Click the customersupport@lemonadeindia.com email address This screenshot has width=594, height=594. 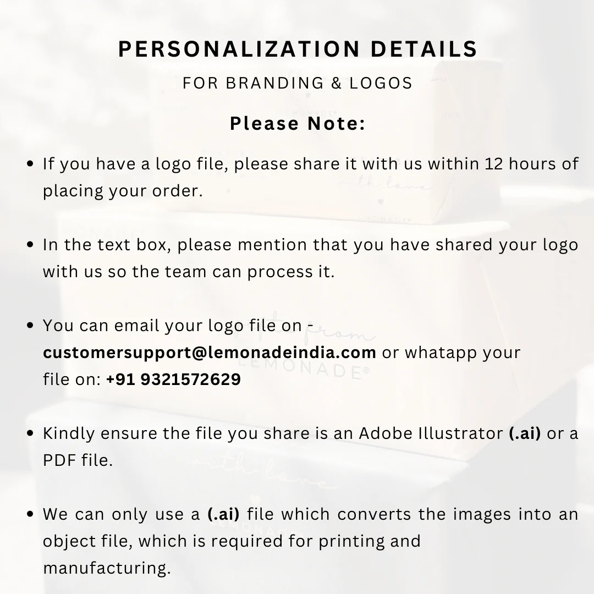210,353
